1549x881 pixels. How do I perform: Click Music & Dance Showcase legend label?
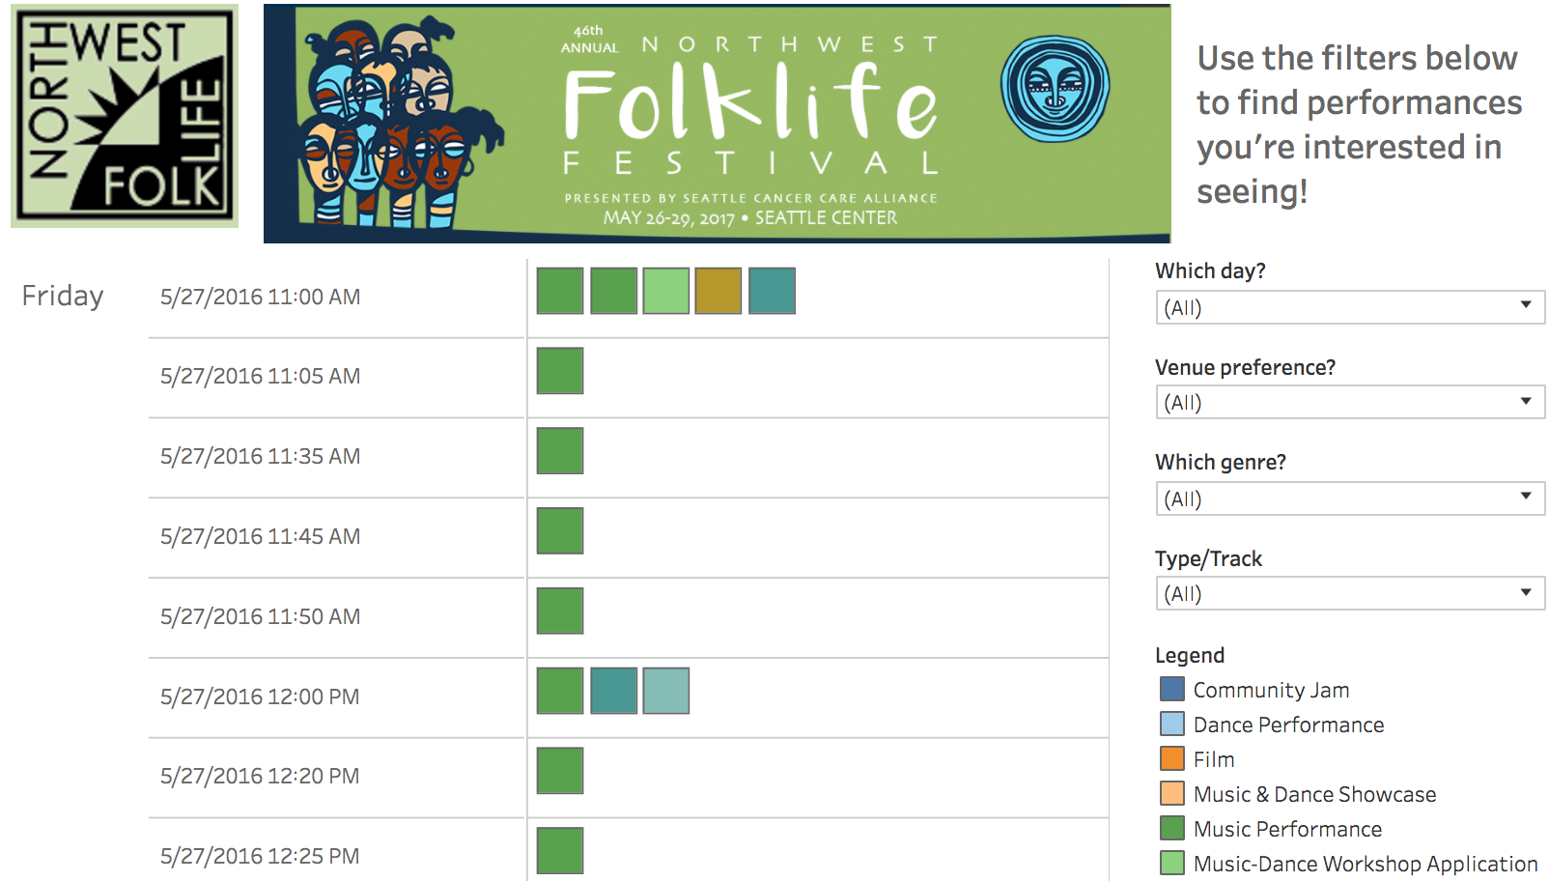(1313, 794)
